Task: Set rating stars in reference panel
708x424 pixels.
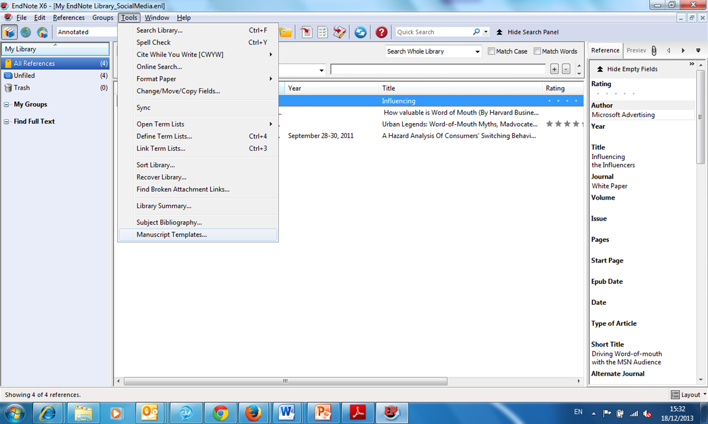Action: [x=616, y=94]
